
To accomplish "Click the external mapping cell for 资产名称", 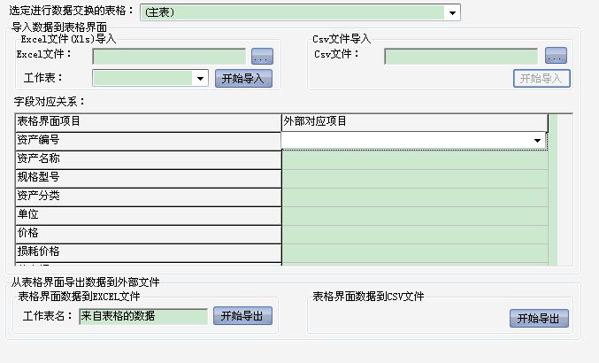I will click(x=415, y=159).
